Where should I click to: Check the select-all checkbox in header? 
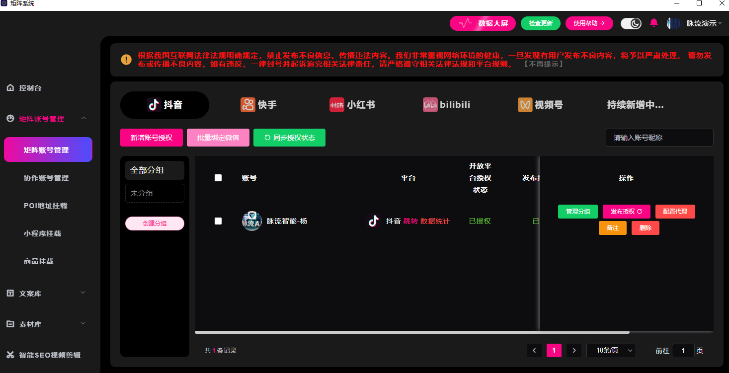[x=218, y=178]
